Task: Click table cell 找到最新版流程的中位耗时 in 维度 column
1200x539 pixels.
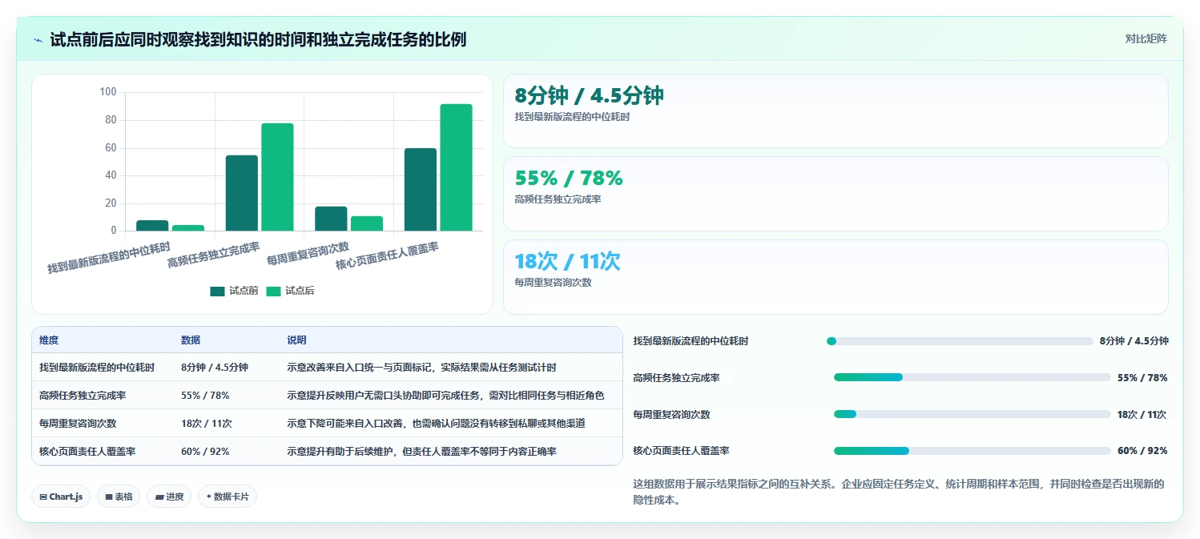Action: (x=97, y=368)
